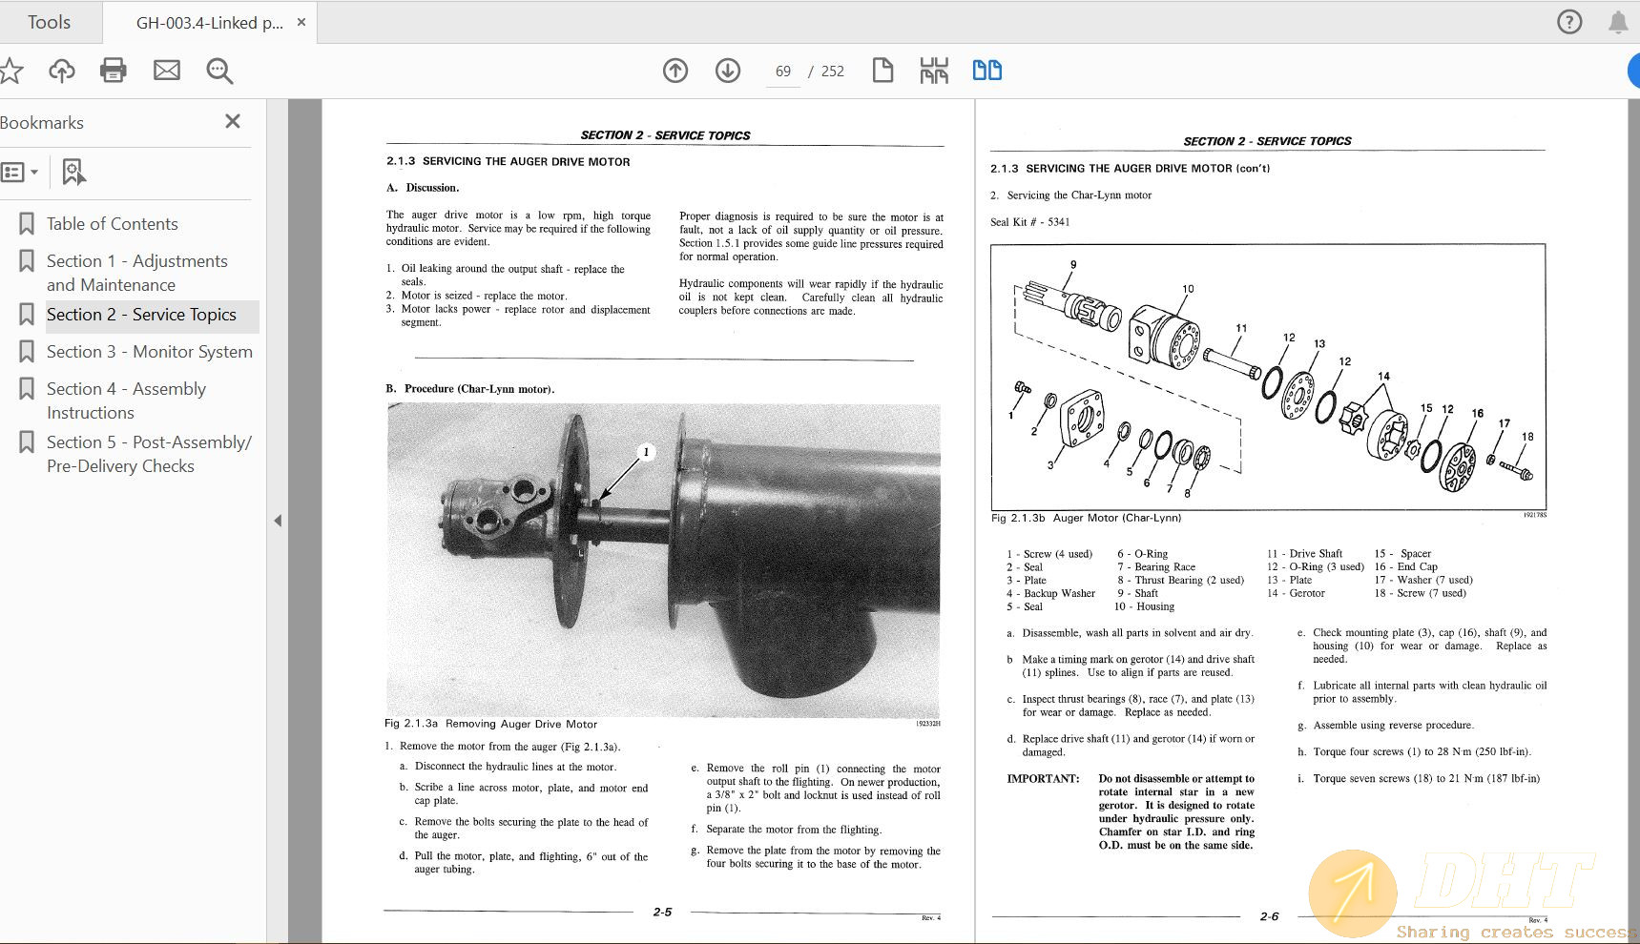Upload file to cloud icon
Screen dimensions: 1640x944
coord(62,71)
